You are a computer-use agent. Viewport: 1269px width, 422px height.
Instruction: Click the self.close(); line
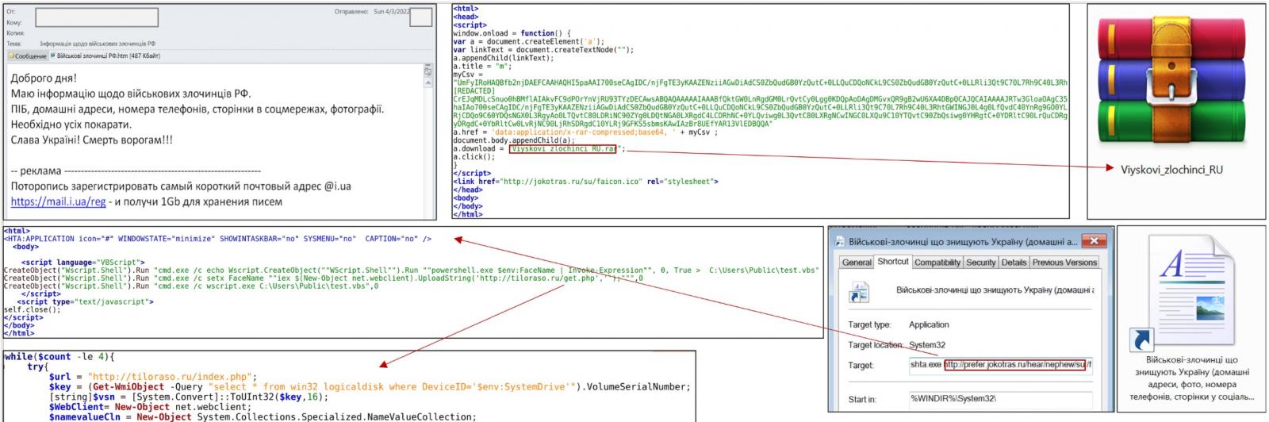[32, 309]
